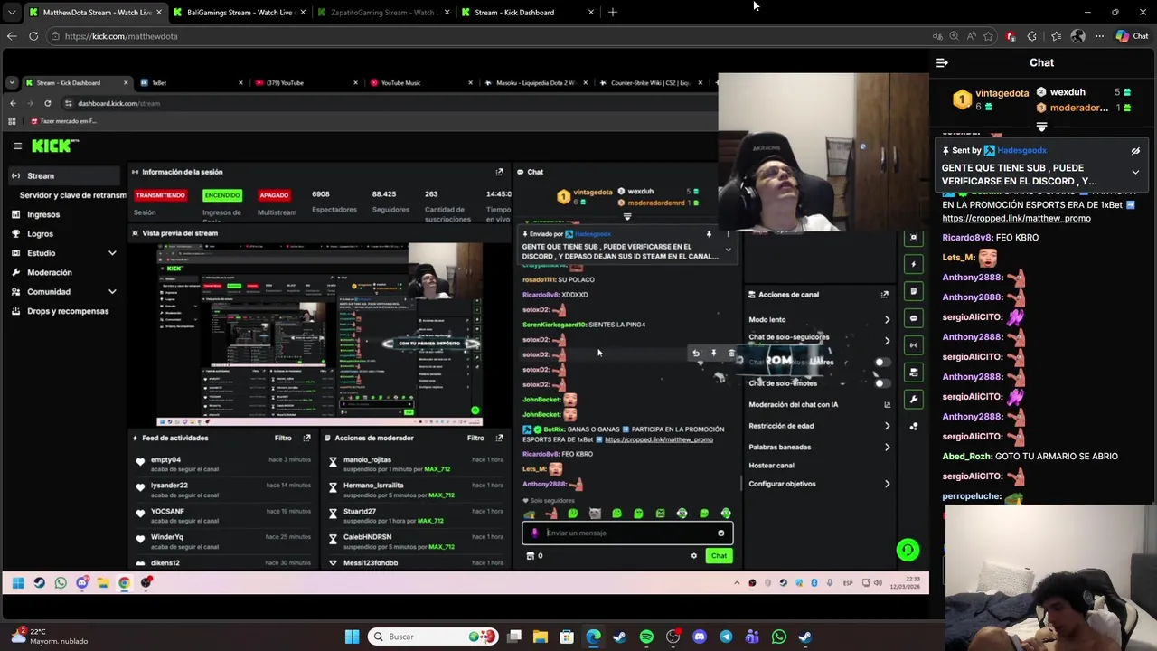Open Ingresos in the dashboard sidebar
1157x651 pixels.
(43, 214)
